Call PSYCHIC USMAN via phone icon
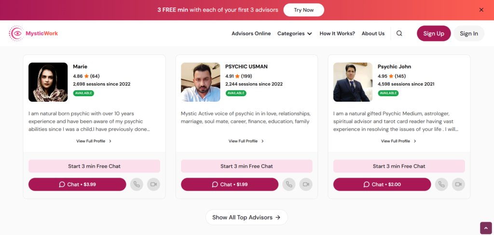 point(289,184)
